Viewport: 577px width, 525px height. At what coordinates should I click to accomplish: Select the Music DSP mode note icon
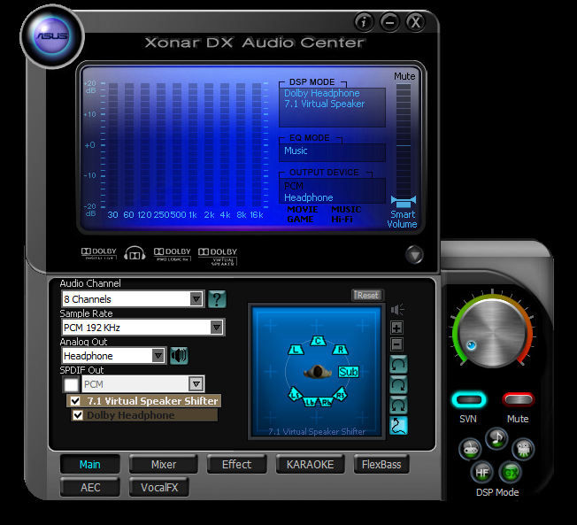[x=496, y=437]
